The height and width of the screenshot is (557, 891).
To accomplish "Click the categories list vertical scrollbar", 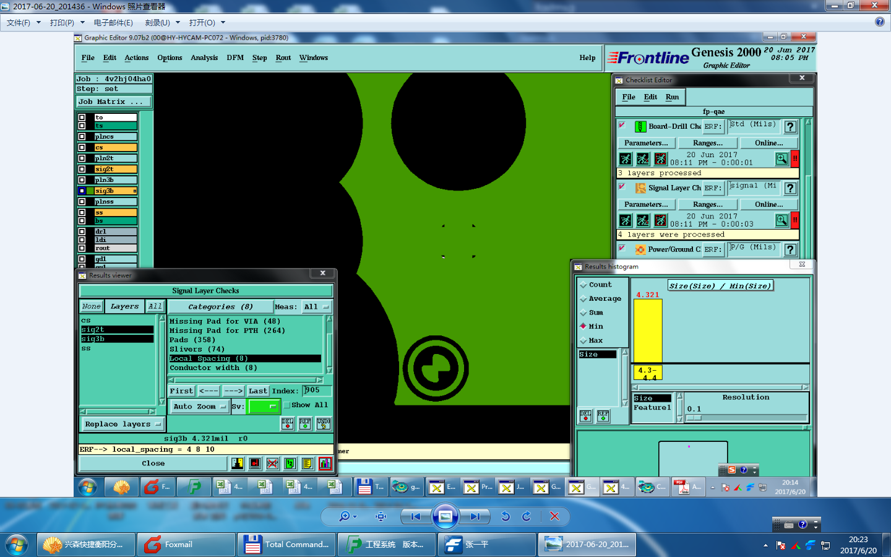I will point(329,344).
